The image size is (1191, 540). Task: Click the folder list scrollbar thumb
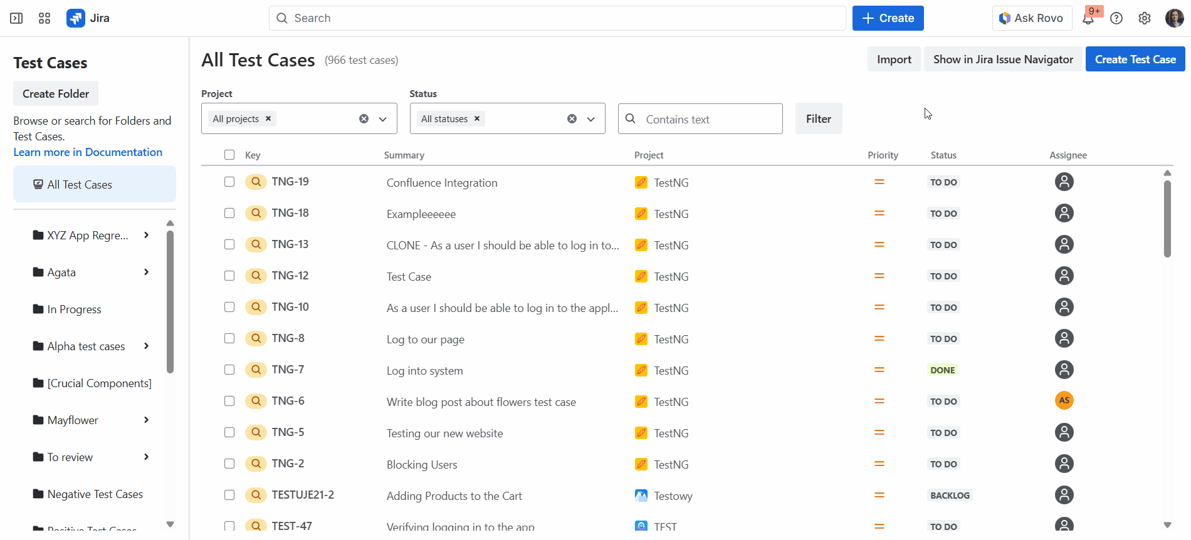click(x=170, y=302)
